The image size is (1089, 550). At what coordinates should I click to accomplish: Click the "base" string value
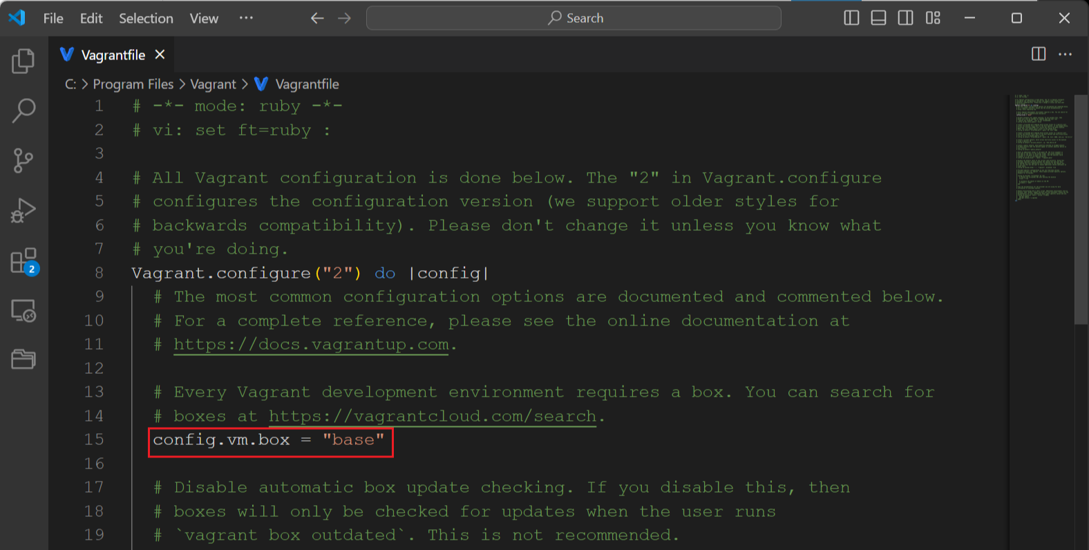click(353, 440)
